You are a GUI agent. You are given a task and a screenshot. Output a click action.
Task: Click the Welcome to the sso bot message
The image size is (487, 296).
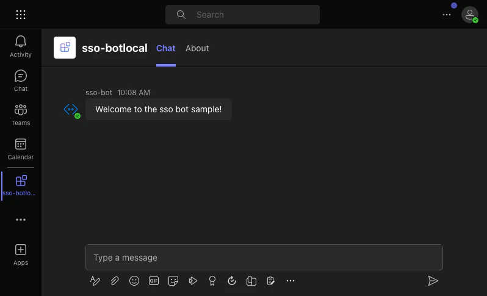(159, 109)
